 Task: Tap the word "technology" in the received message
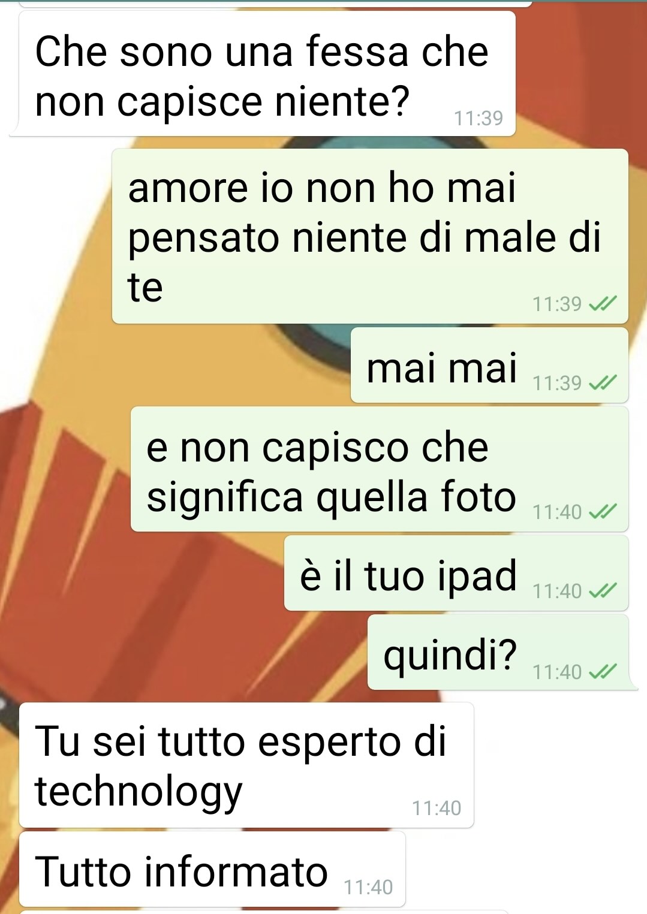pos(139,792)
